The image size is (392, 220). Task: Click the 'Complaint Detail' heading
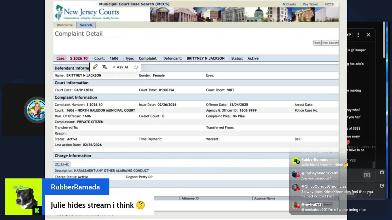(x=78, y=34)
